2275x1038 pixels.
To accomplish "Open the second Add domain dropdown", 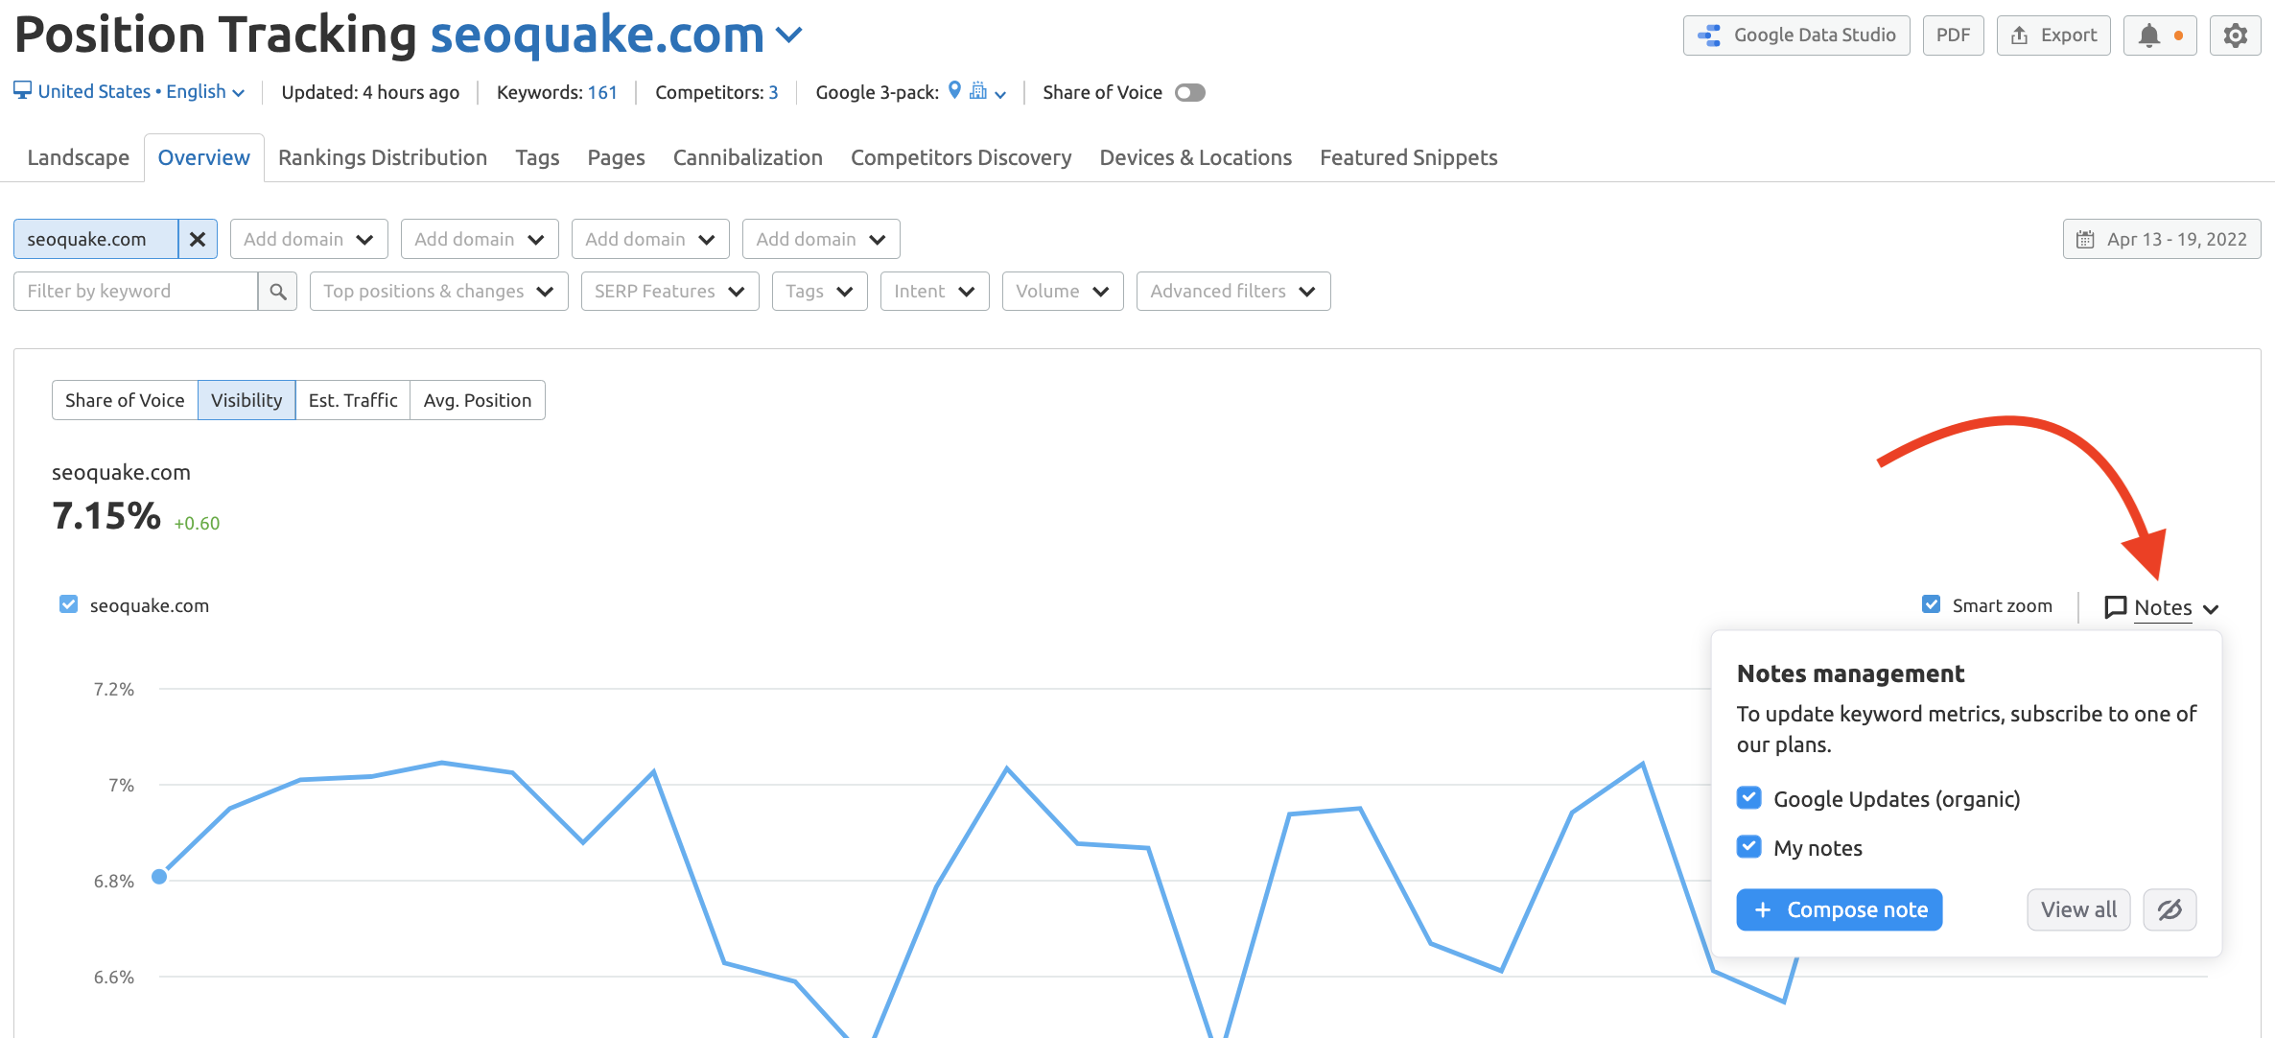I will (480, 239).
